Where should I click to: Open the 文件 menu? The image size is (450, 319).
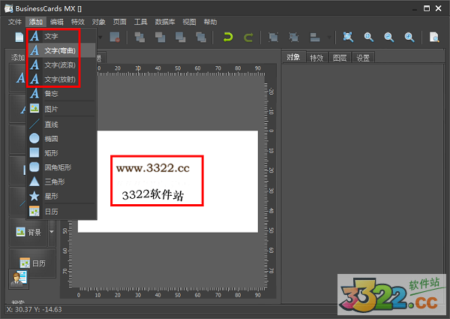15,22
